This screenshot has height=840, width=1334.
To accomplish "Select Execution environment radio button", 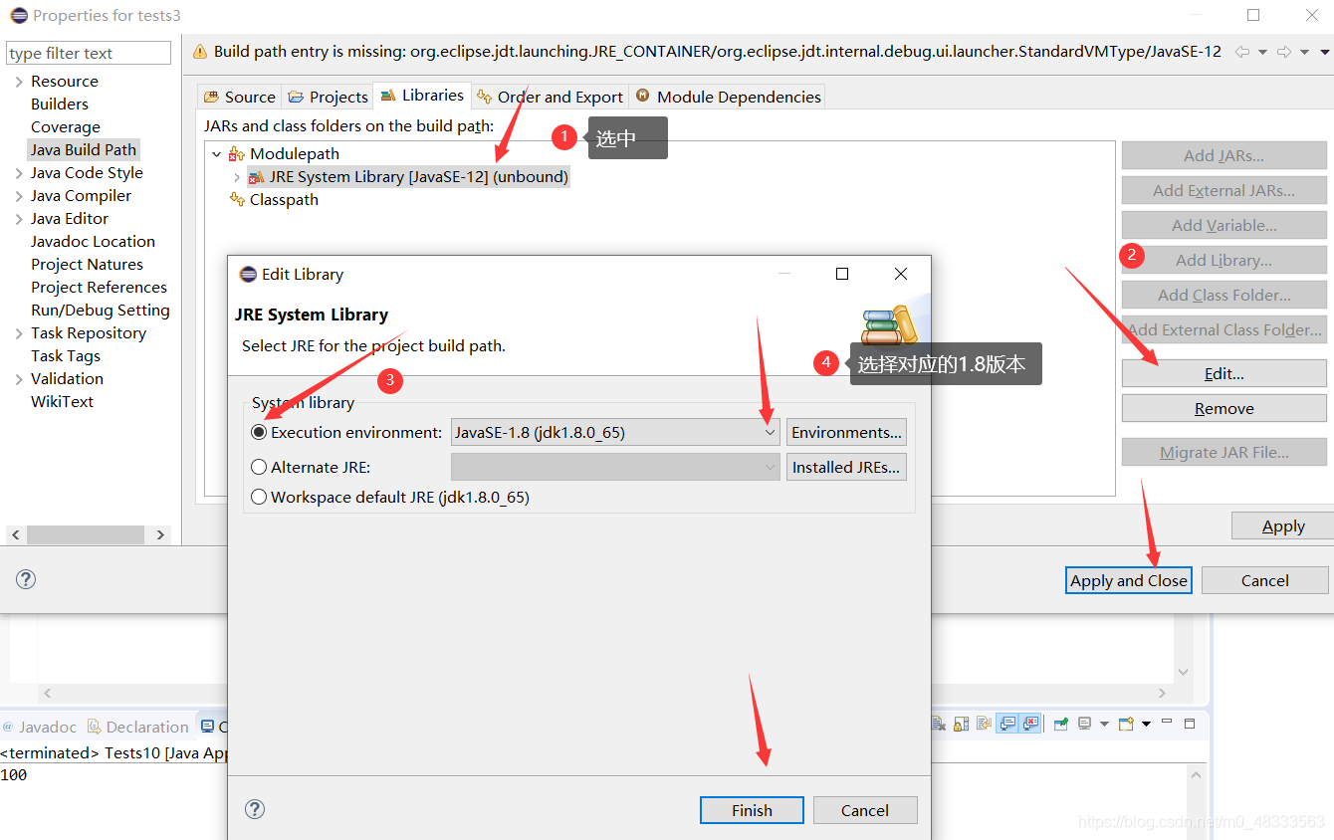I will pos(259,433).
